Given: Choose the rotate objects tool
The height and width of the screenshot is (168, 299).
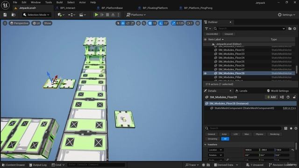Looking at the screenshot, I should pos(128,23).
